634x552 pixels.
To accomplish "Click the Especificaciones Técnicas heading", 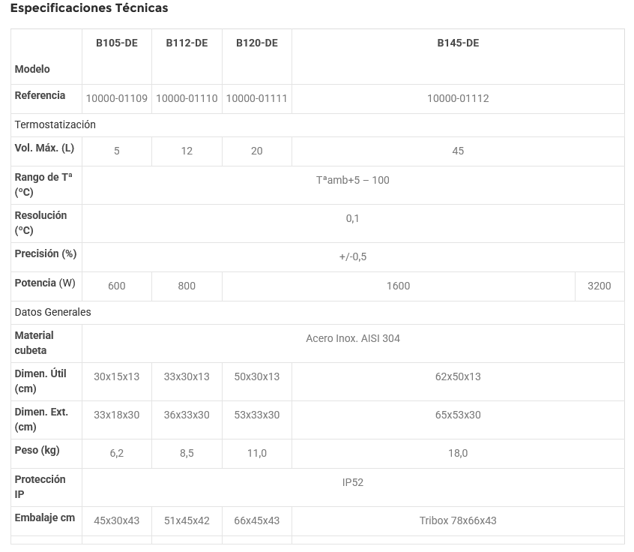I will (89, 8).
